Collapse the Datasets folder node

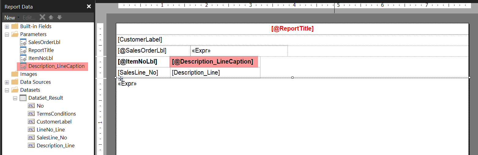(x=7, y=90)
